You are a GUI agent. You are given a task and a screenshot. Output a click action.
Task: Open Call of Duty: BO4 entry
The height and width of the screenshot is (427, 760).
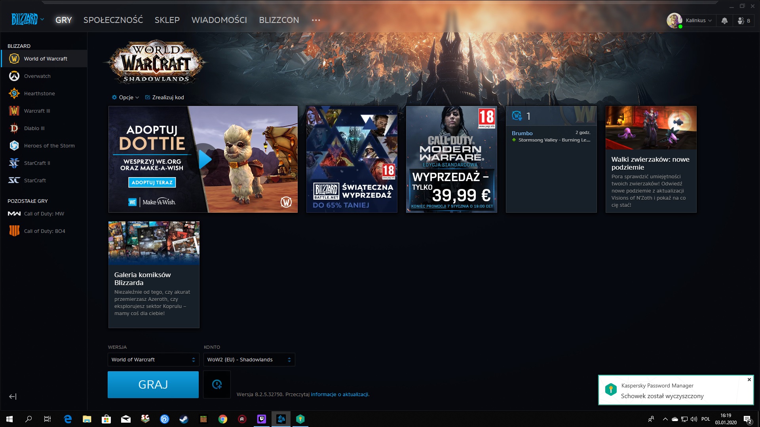(x=44, y=231)
